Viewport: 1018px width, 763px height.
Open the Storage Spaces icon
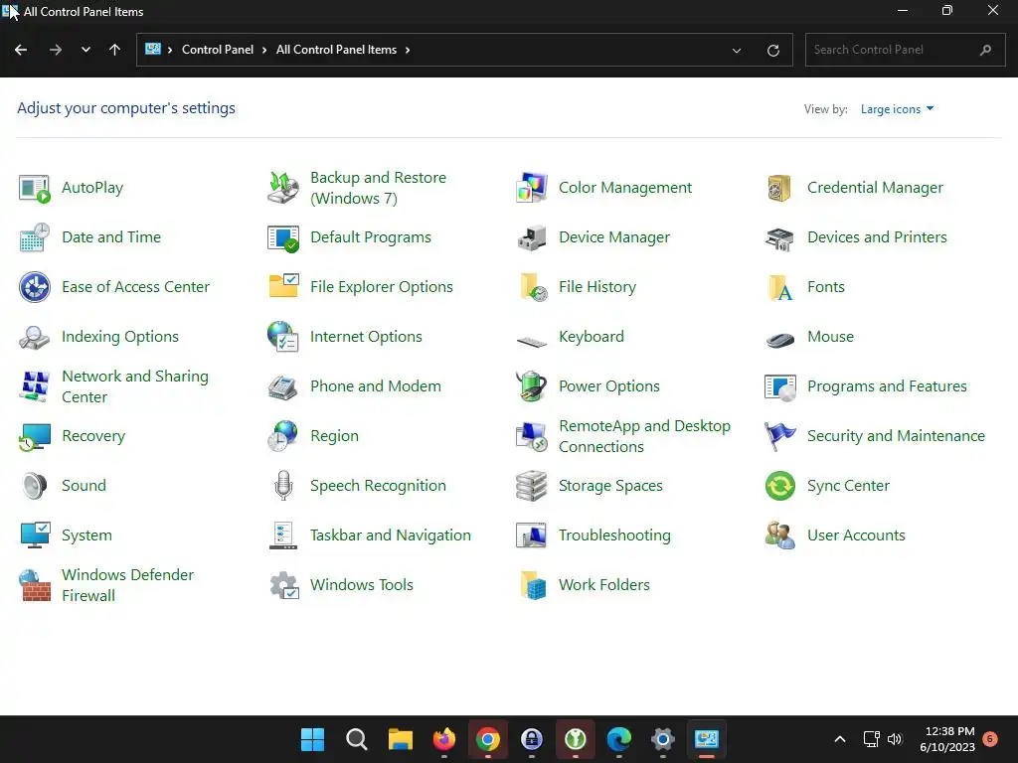(532, 486)
